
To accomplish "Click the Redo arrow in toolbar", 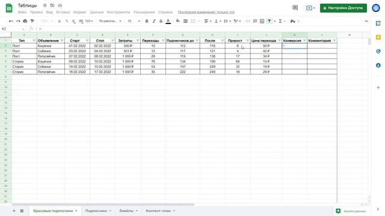I will click(x=18, y=22).
